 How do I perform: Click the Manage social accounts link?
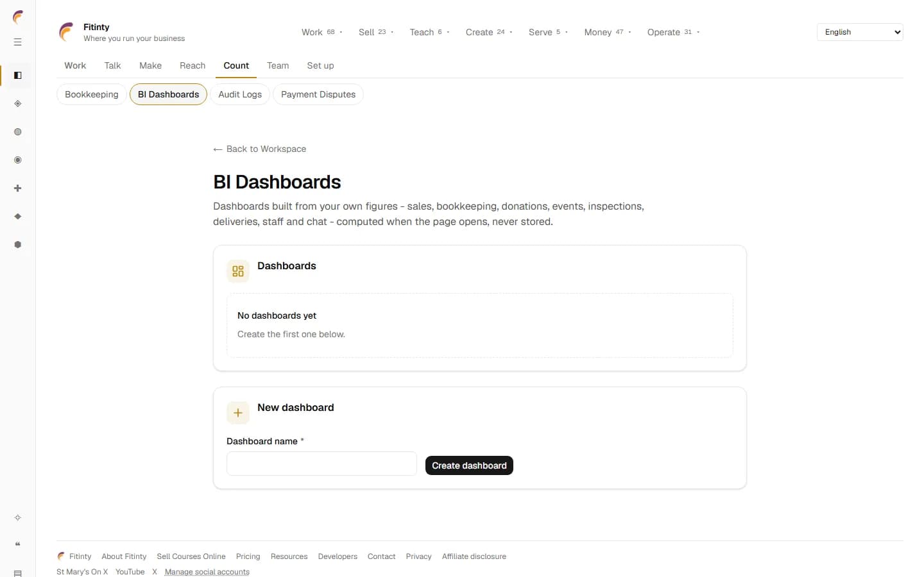point(207,572)
